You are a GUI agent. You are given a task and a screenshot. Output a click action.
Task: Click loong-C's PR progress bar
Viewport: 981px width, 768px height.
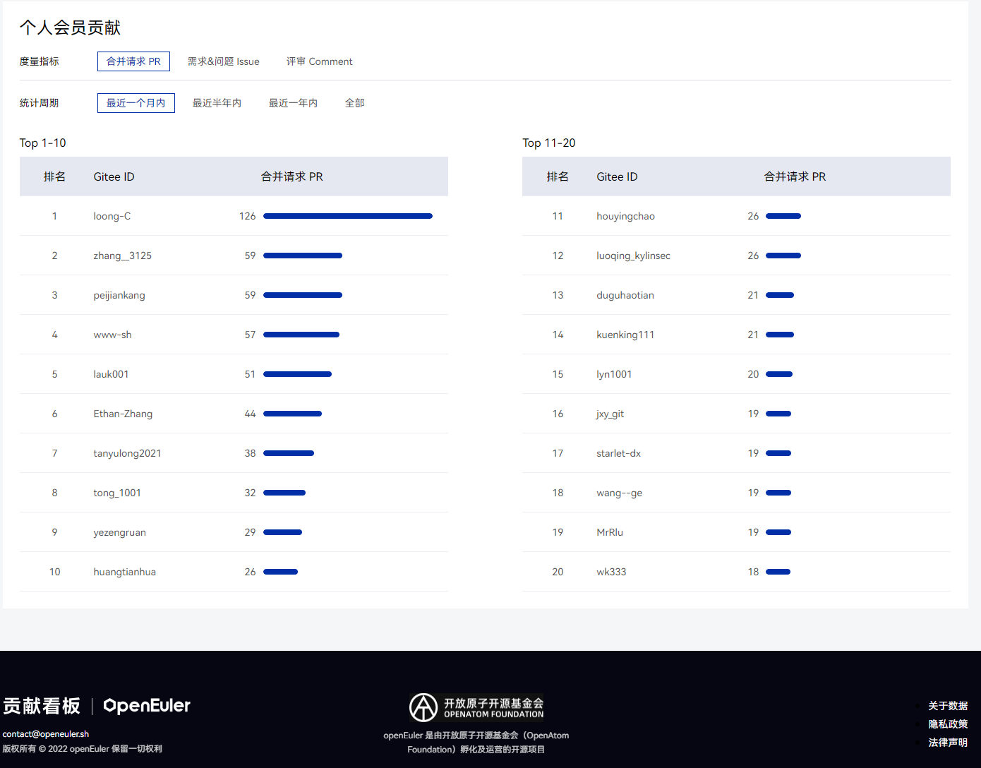347,216
